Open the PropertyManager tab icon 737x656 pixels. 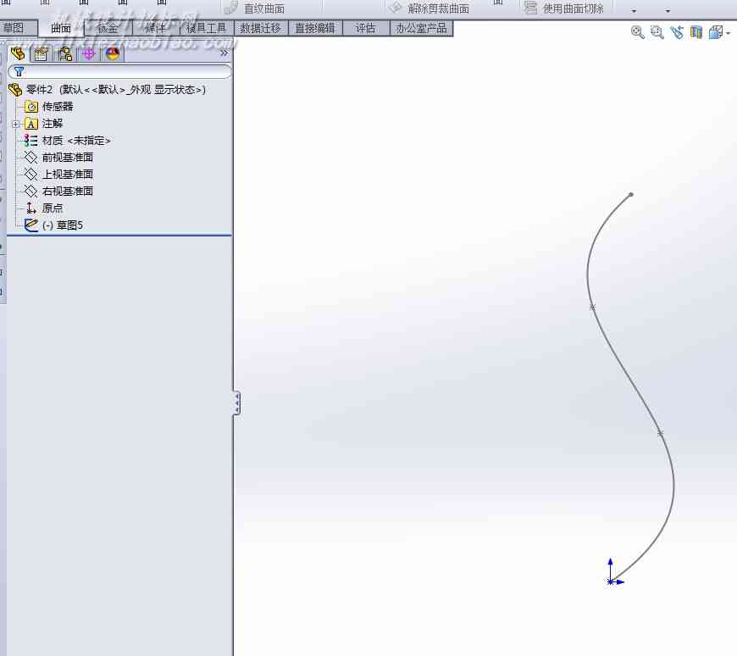pos(42,54)
